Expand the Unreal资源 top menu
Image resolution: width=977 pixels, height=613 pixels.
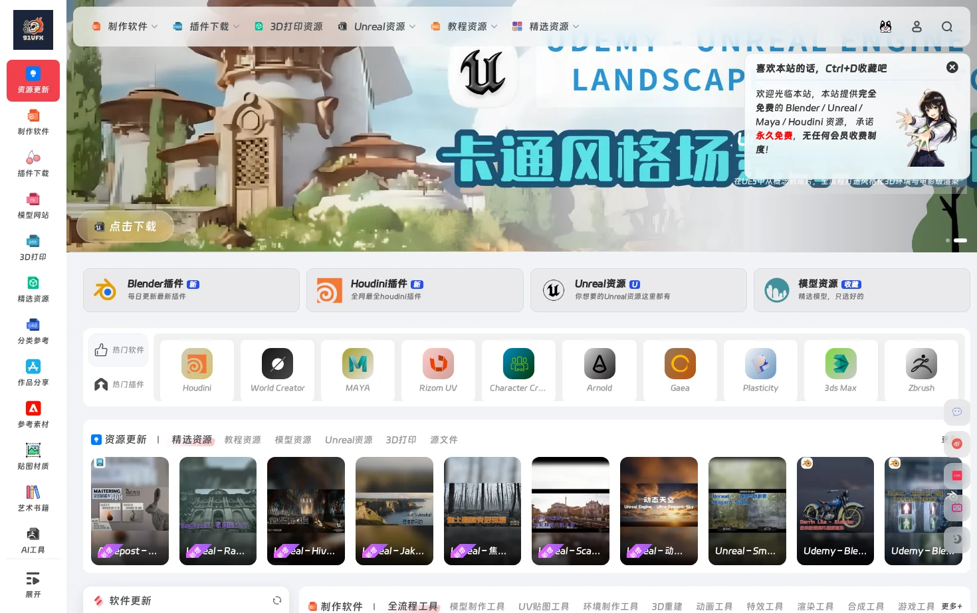point(377,27)
